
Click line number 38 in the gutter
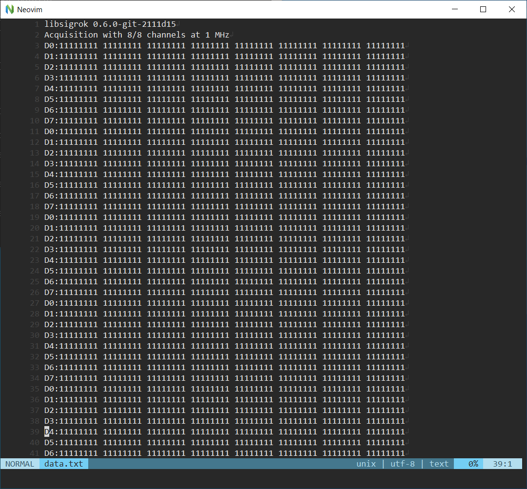coord(35,421)
